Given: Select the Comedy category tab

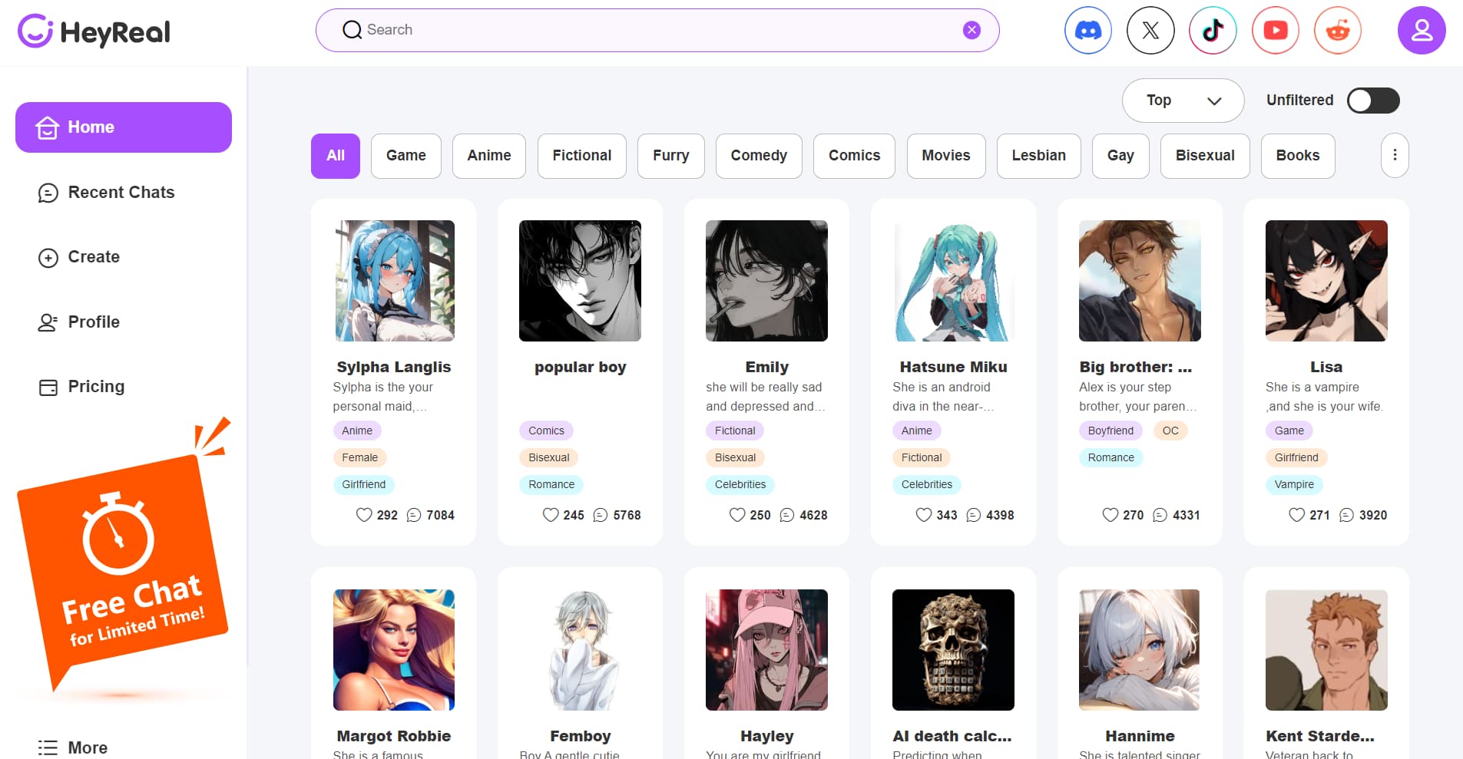Looking at the screenshot, I should (x=759, y=156).
